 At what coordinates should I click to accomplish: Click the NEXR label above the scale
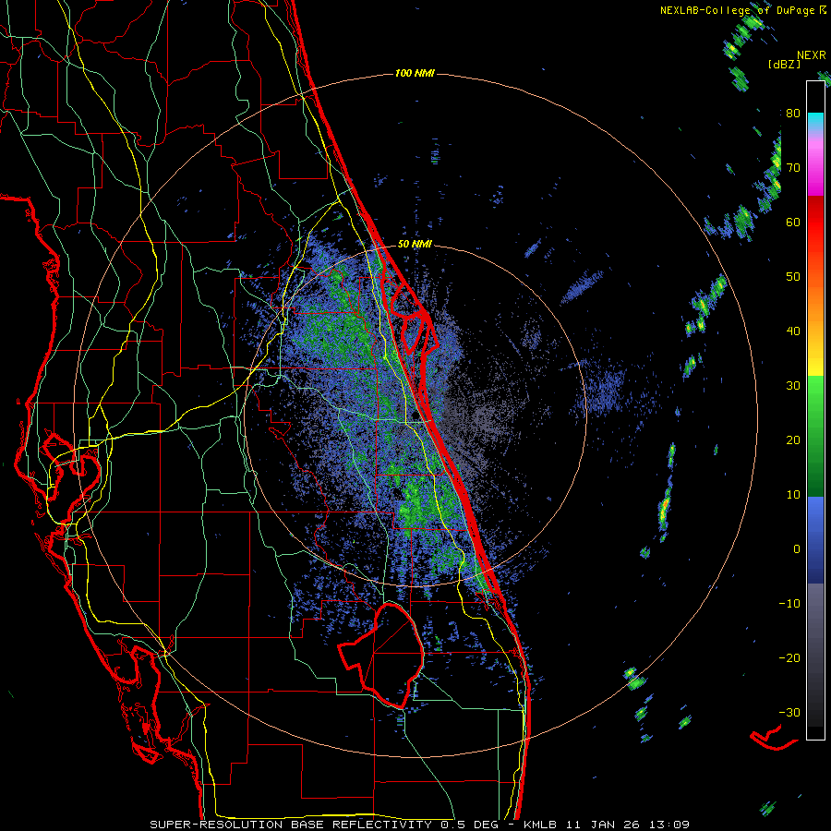[x=812, y=55]
